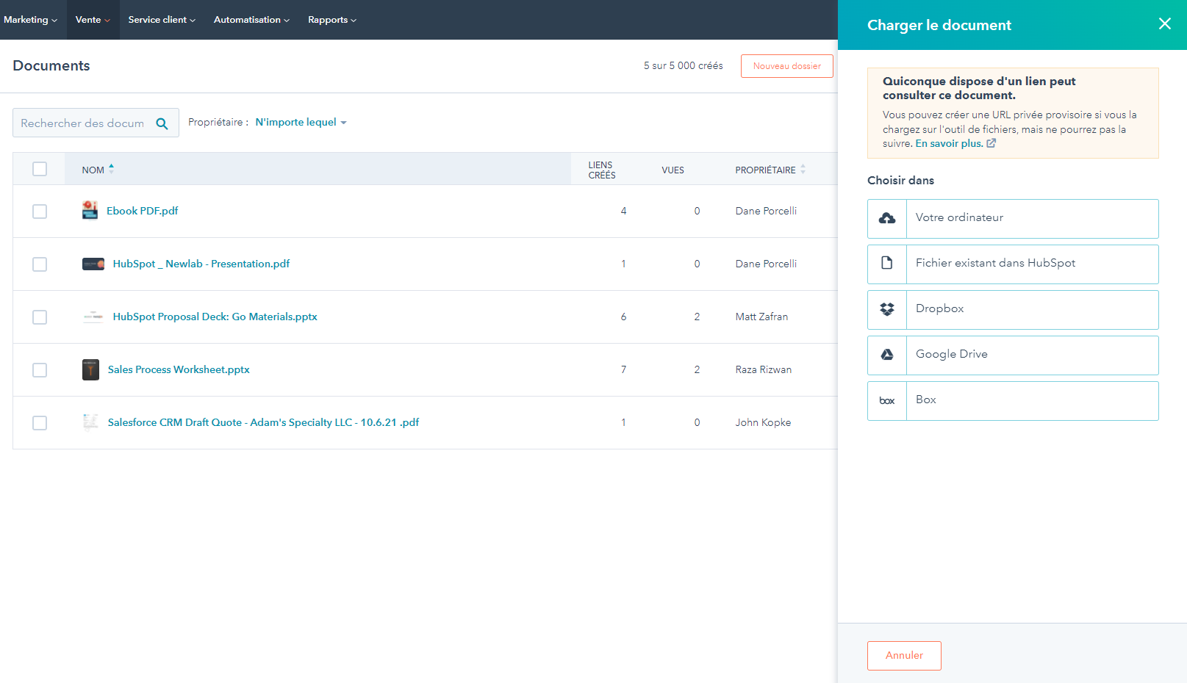Image resolution: width=1187 pixels, height=683 pixels.
Task: Check the checkbox for Sales Process Worksheet.pptx
Action: [39, 370]
